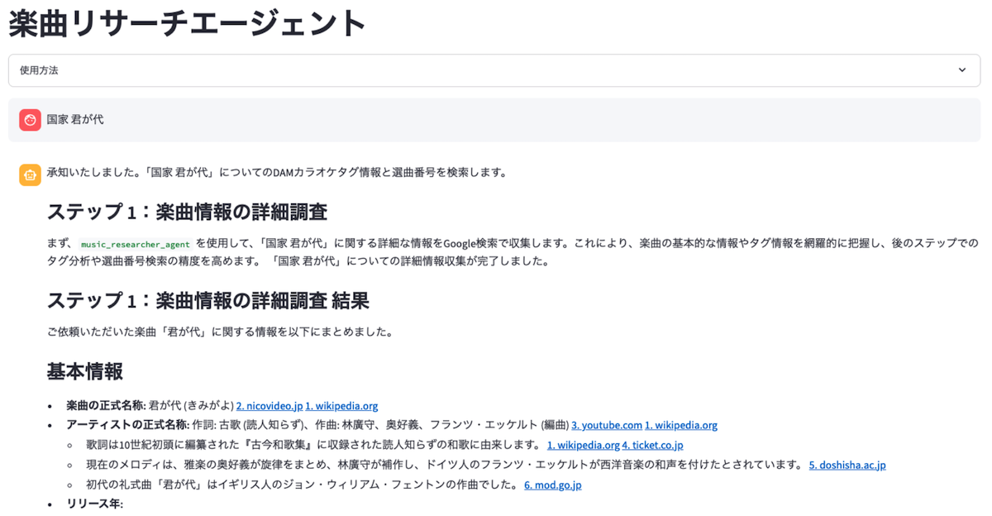Open wikipedia.org link beside nicovideo.jp
The image size is (992, 516).
[341, 406]
